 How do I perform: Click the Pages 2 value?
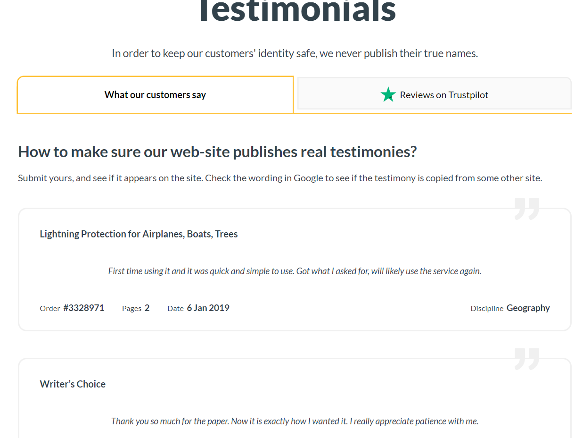point(147,308)
